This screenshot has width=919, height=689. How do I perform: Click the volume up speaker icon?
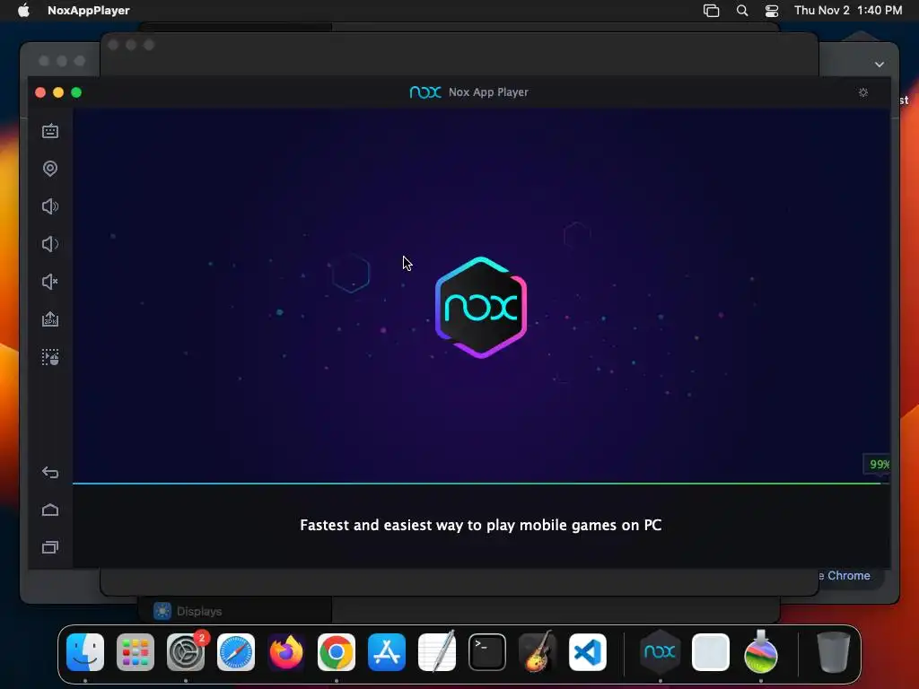coord(50,206)
